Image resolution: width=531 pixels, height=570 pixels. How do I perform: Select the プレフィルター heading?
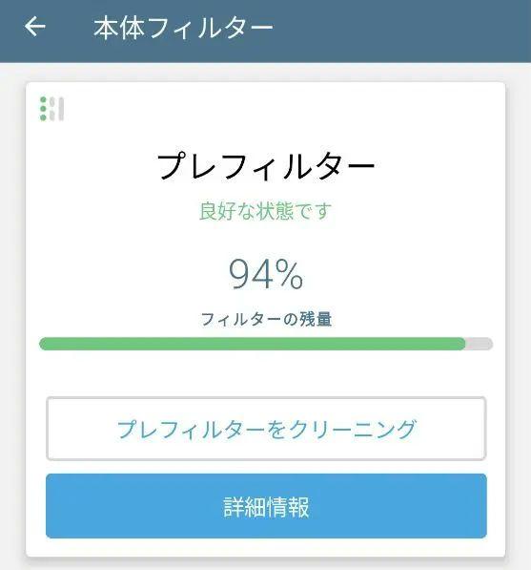266,166
